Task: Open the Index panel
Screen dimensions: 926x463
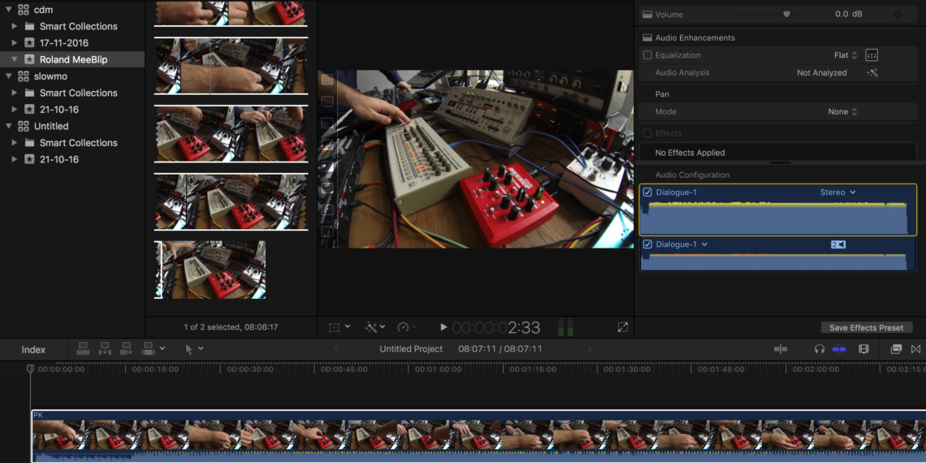Action: pyautogui.click(x=33, y=350)
